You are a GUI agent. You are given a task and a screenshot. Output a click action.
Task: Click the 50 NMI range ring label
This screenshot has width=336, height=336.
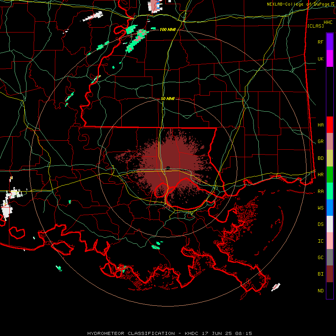[x=168, y=99]
